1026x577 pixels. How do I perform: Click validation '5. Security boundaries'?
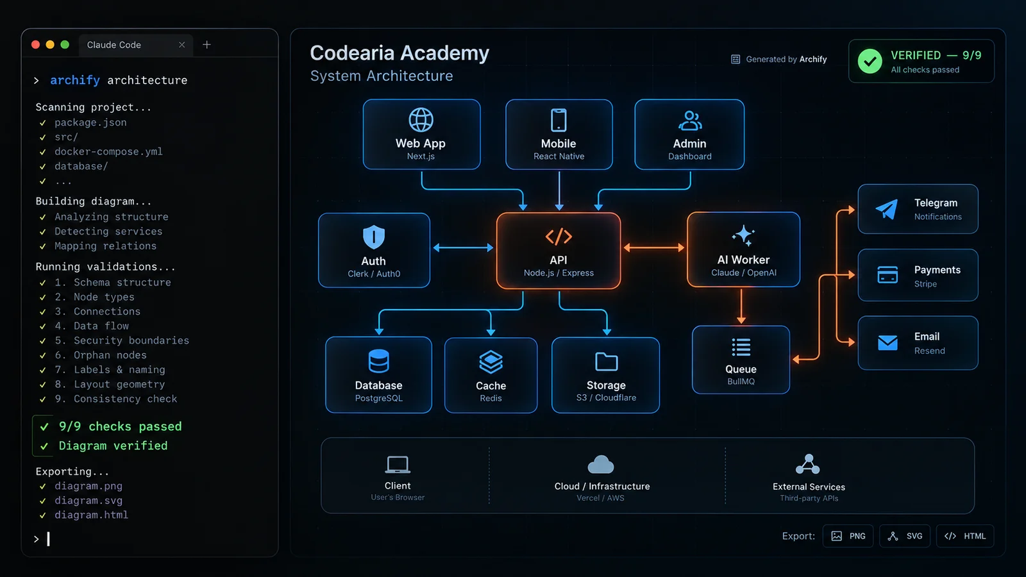[122, 341]
